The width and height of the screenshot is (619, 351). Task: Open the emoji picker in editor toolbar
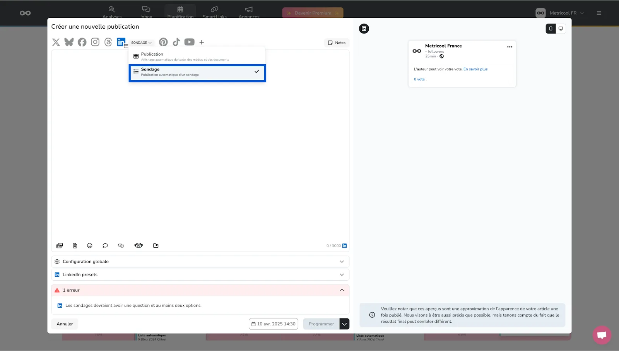pyautogui.click(x=90, y=246)
